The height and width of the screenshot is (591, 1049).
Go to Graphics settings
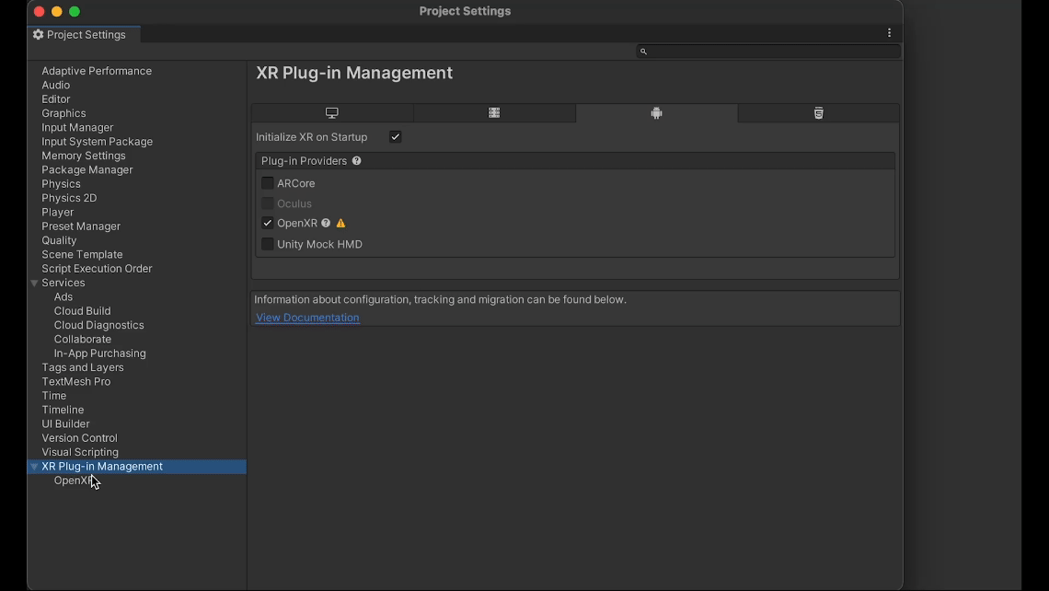pos(63,113)
